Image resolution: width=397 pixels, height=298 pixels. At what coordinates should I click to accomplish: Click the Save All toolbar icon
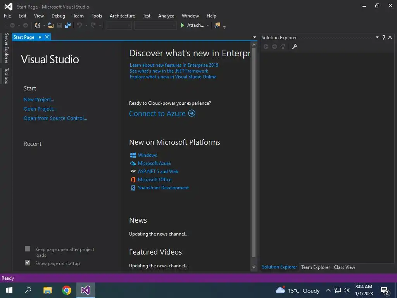tap(68, 25)
